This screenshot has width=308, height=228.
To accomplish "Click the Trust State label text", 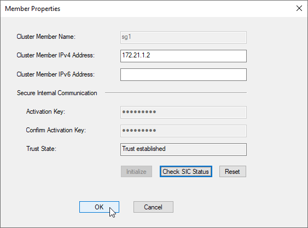I will [41, 149].
